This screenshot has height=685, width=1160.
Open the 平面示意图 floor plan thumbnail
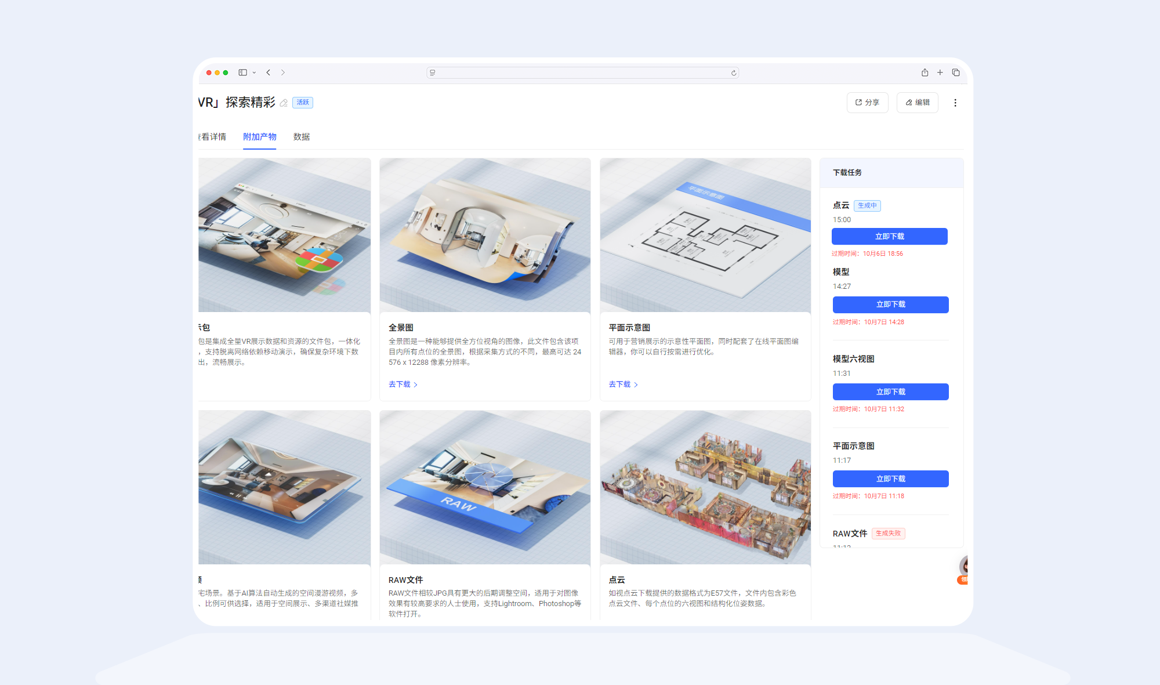(x=705, y=235)
